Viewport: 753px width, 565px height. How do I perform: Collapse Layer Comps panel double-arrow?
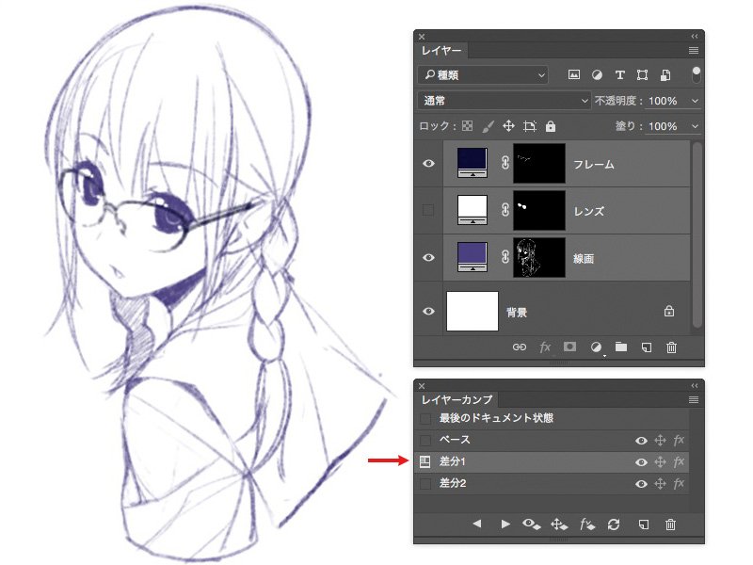point(695,386)
